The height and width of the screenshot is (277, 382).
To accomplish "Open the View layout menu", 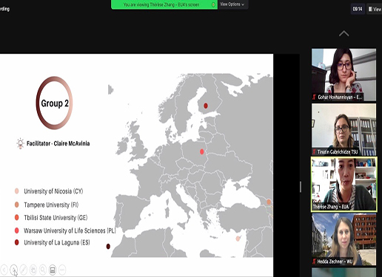I will coord(375,9).
